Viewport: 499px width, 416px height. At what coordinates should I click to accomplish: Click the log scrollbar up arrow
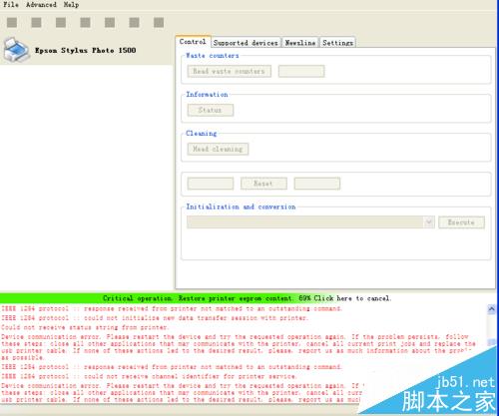[x=491, y=309]
